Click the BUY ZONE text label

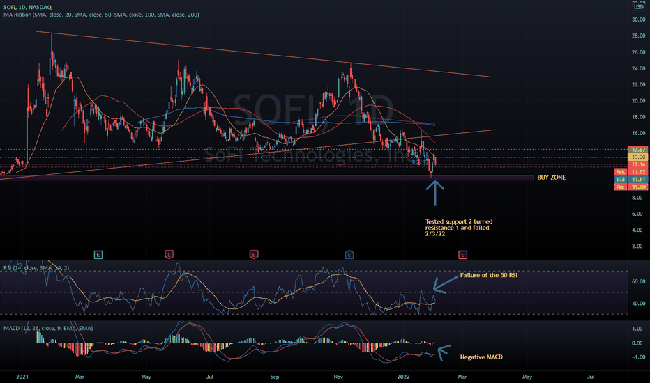(x=552, y=177)
